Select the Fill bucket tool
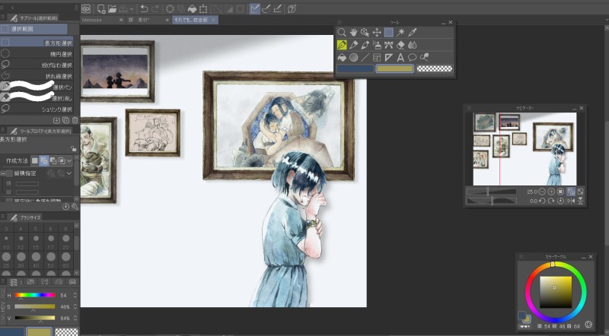Screen dimensions: 609x336 click(x=342, y=58)
